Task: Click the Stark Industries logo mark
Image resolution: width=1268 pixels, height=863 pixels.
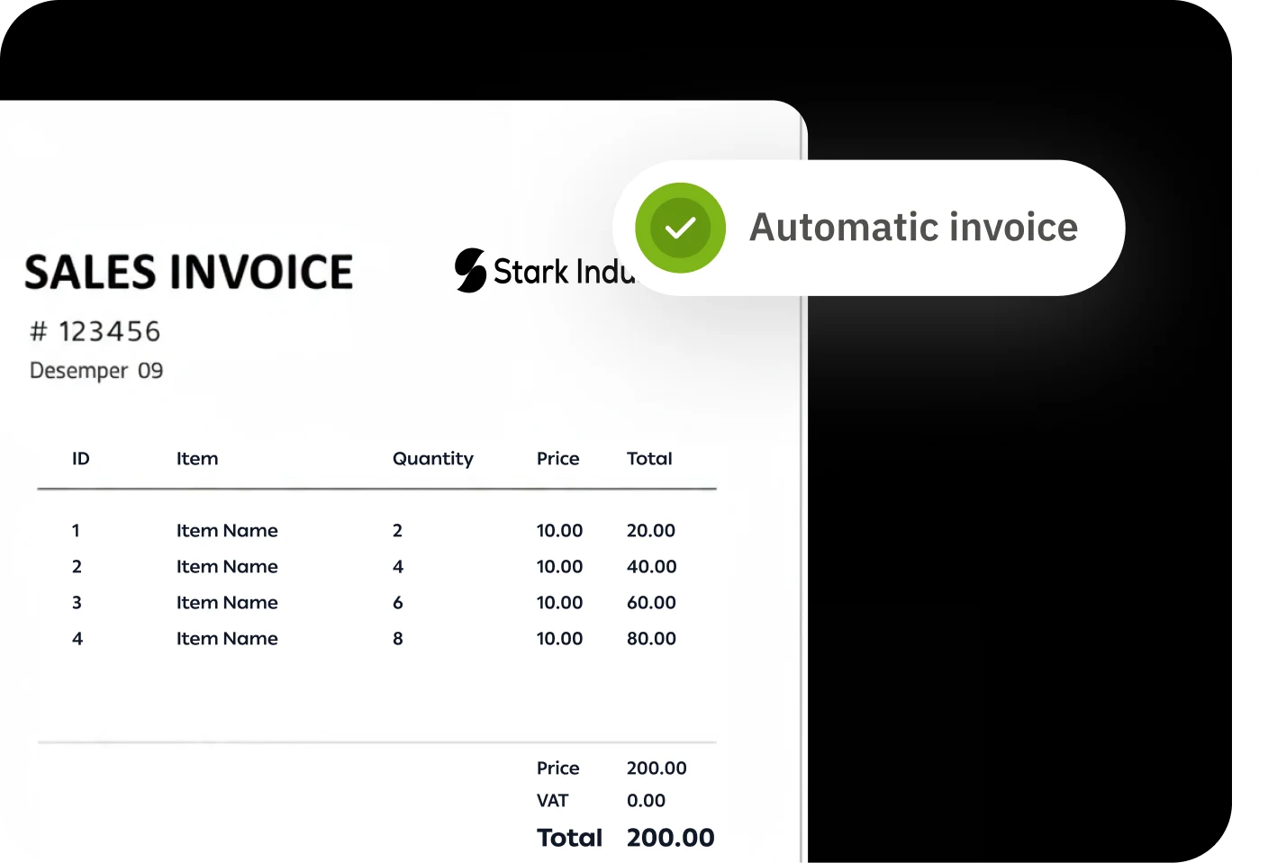Action: 470,271
